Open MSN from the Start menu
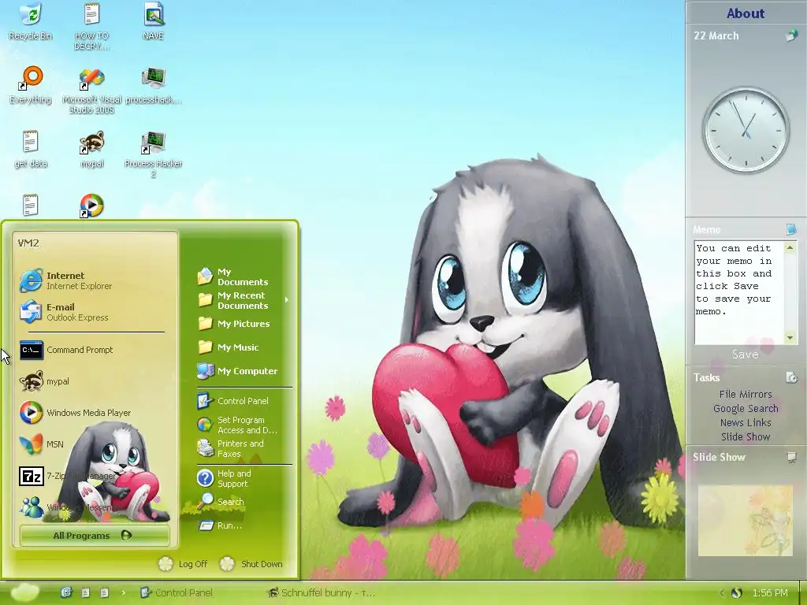 95,444
